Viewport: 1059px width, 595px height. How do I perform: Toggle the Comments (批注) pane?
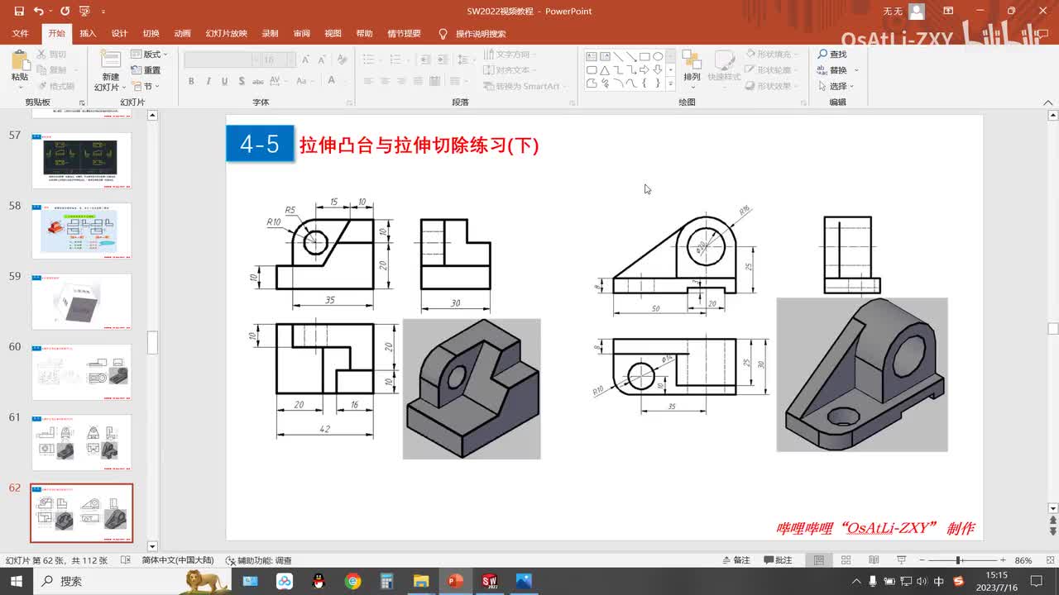(x=779, y=560)
